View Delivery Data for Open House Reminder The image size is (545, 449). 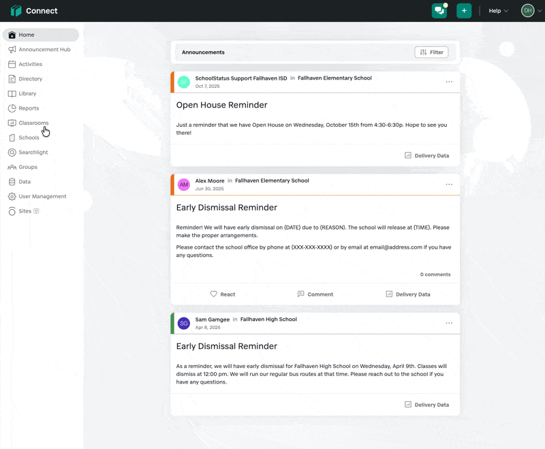coord(427,155)
